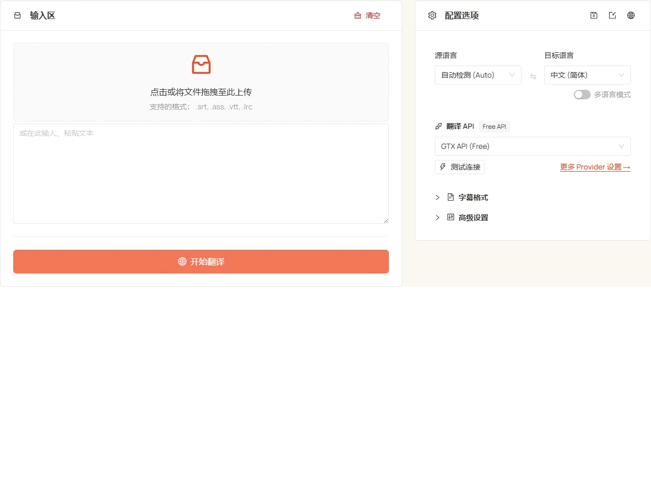Click the file icon beside 字幕格式
This screenshot has height=499, width=651.
[x=451, y=197]
